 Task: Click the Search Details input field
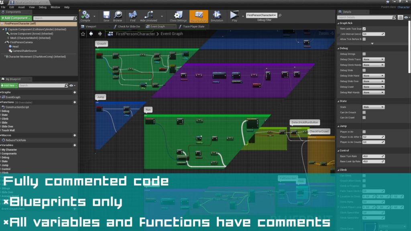pos(366,17)
